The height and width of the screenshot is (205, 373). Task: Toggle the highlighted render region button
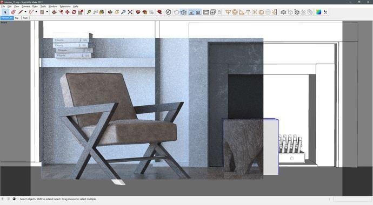click(x=198, y=12)
